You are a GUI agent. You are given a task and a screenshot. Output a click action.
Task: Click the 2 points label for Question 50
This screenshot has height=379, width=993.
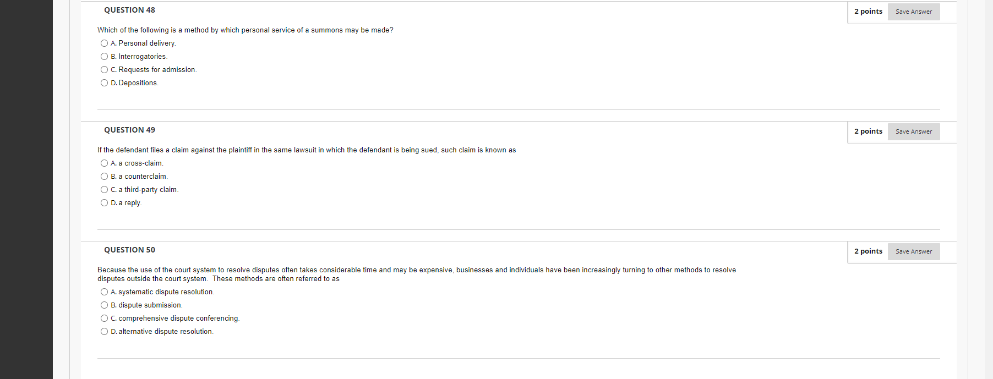pyautogui.click(x=868, y=251)
